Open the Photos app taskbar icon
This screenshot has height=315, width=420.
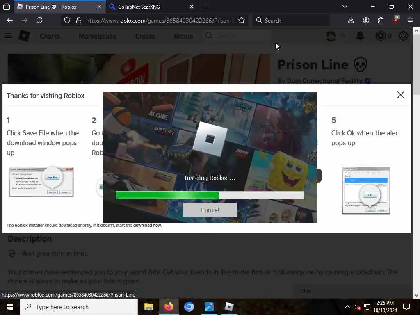pyautogui.click(x=209, y=307)
